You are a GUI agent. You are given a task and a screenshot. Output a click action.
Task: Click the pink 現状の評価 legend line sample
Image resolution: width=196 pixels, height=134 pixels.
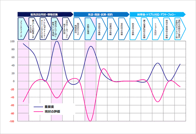pyautogui.click(x=37, y=112)
